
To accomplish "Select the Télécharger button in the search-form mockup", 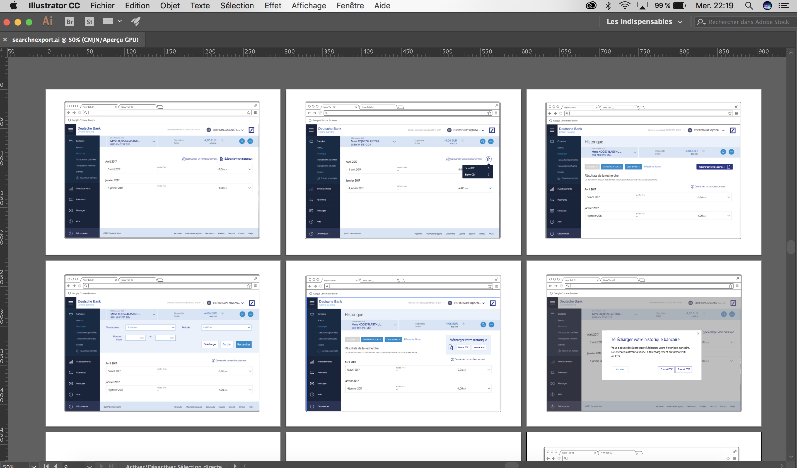I will pos(210,344).
